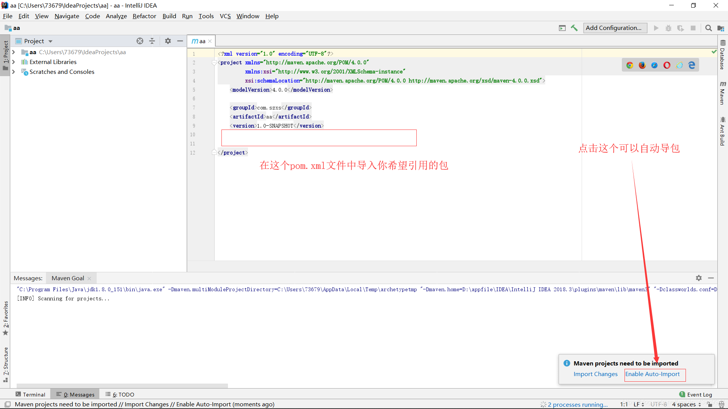
Task: Open the LF line separator selector
Action: [639, 404]
